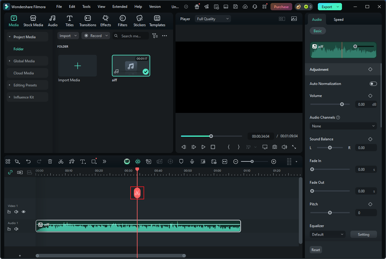The image size is (386, 259).
Task: Enable Auto Normalization switch
Action: [x=373, y=84]
